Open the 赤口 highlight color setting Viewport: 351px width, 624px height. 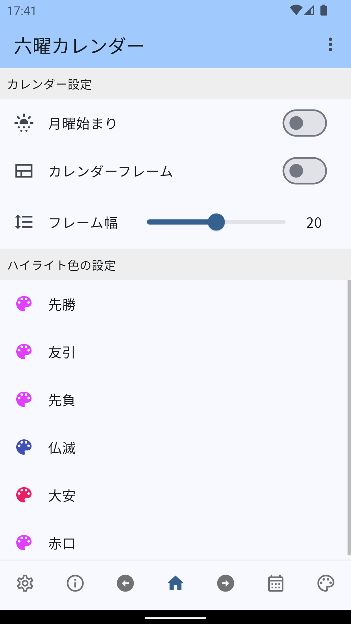click(x=175, y=543)
